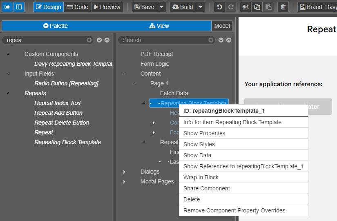Click the Cut scissors icon
Screen dimensions: 337x221
point(245,7)
